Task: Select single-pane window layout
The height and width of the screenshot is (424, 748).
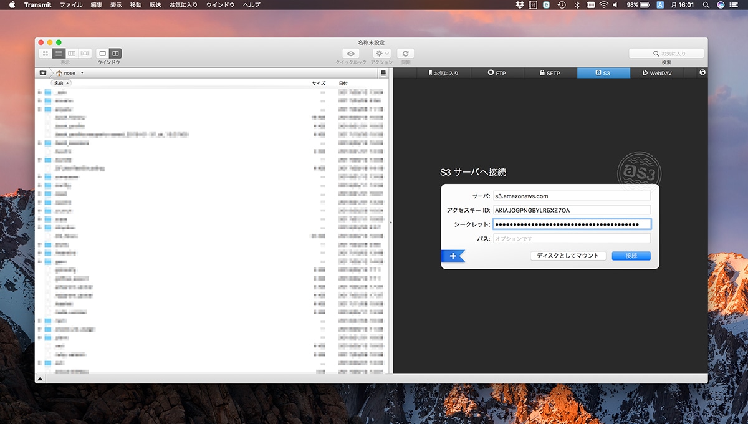Action: tap(103, 54)
